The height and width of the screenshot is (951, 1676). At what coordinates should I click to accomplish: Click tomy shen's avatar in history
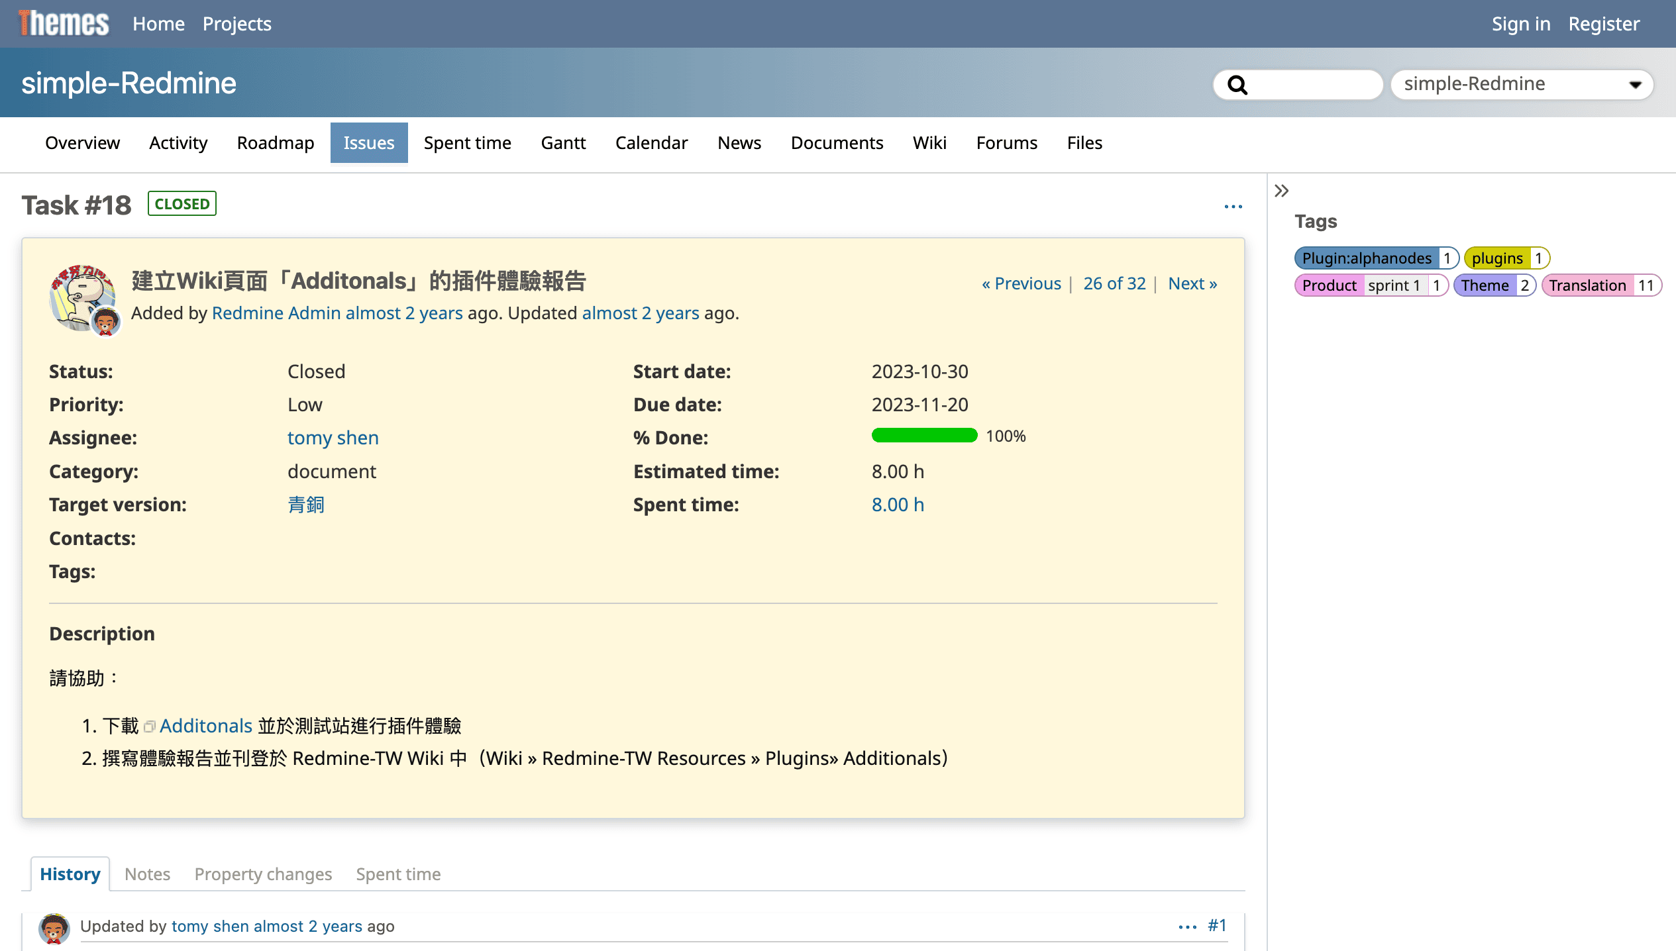click(54, 928)
